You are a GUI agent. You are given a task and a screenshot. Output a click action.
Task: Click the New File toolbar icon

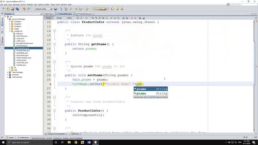tap(4, 9)
